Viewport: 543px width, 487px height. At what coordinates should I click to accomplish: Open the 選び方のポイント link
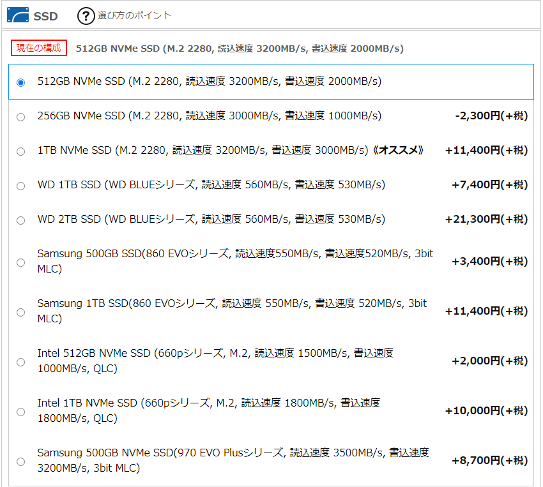click(134, 15)
